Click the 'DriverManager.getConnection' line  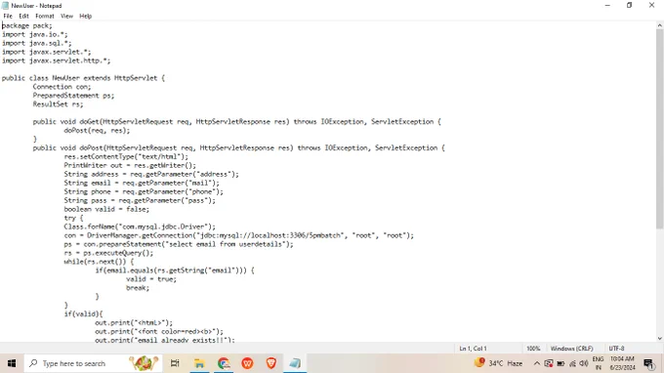239,235
